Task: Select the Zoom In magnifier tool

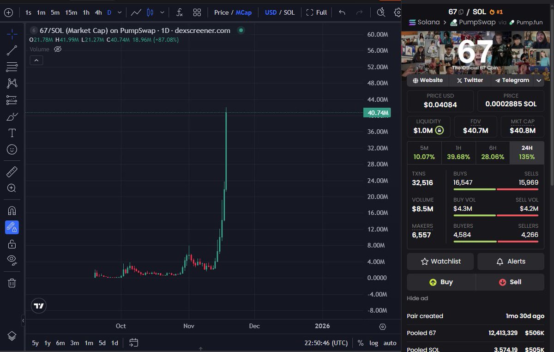Action: coord(12,188)
